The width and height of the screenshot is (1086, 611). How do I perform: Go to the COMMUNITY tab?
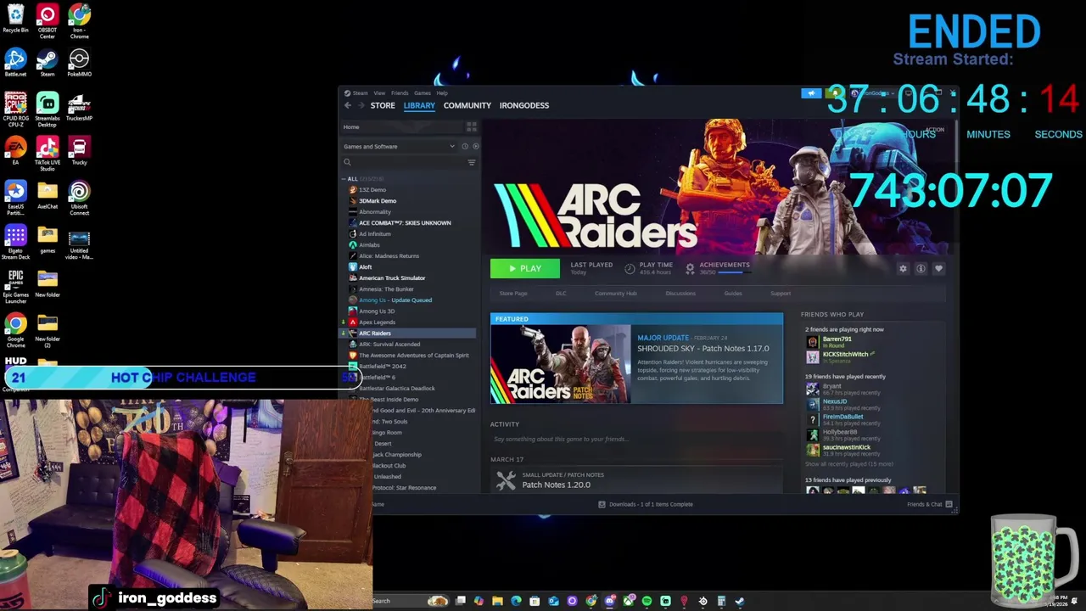tap(467, 105)
